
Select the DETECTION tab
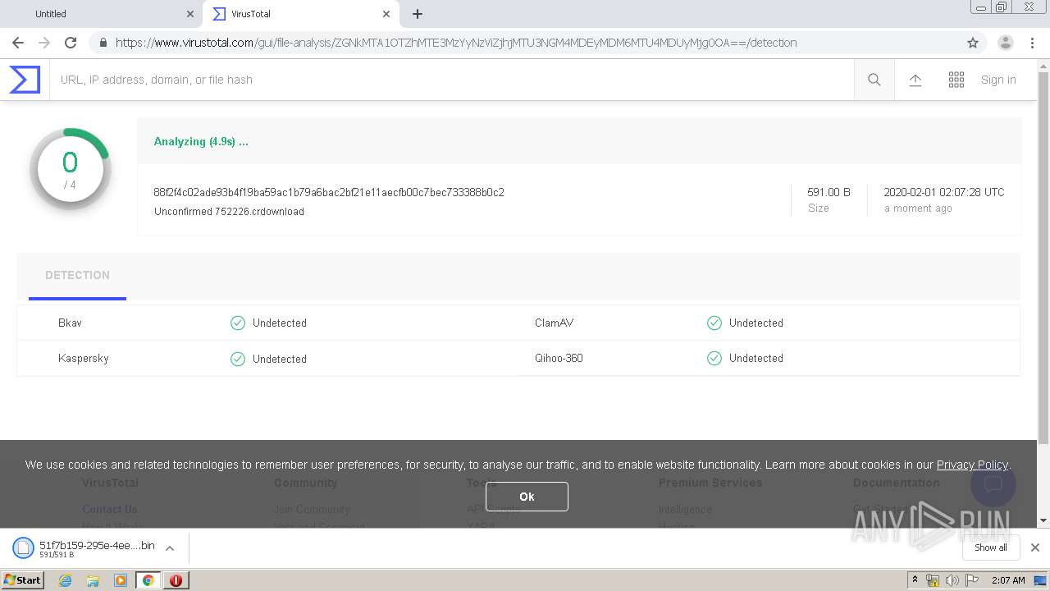coord(77,276)
